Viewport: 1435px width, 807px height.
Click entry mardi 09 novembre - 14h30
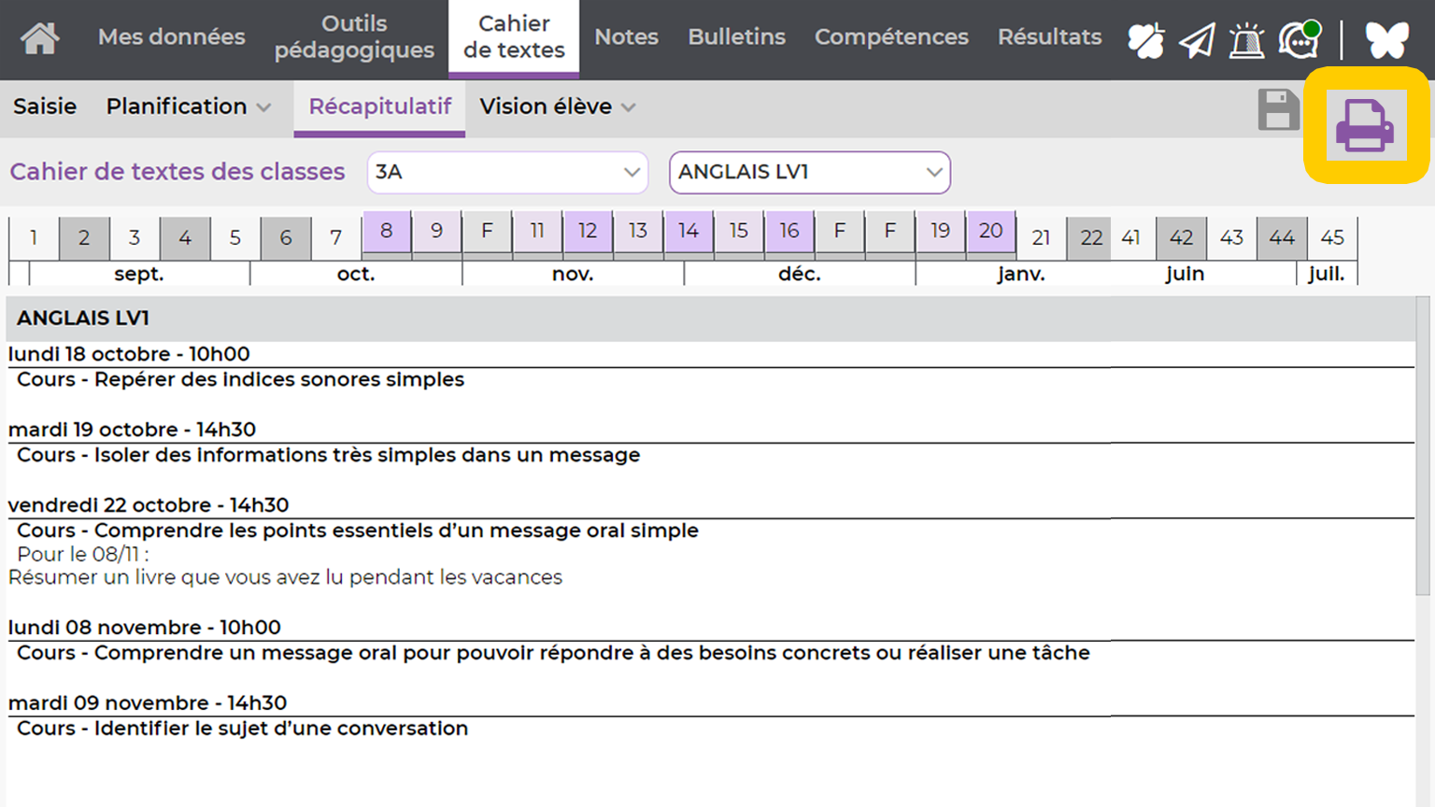(x=148, y=703)
